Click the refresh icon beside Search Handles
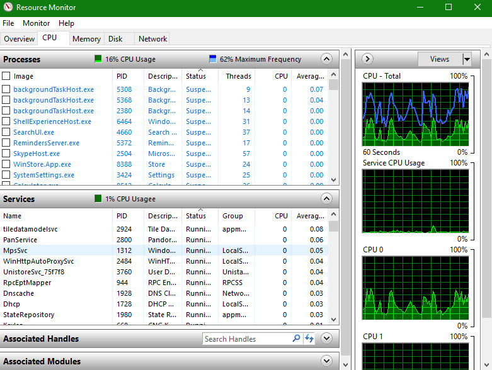This screenshot has width=492, height=370. point(309,339)
